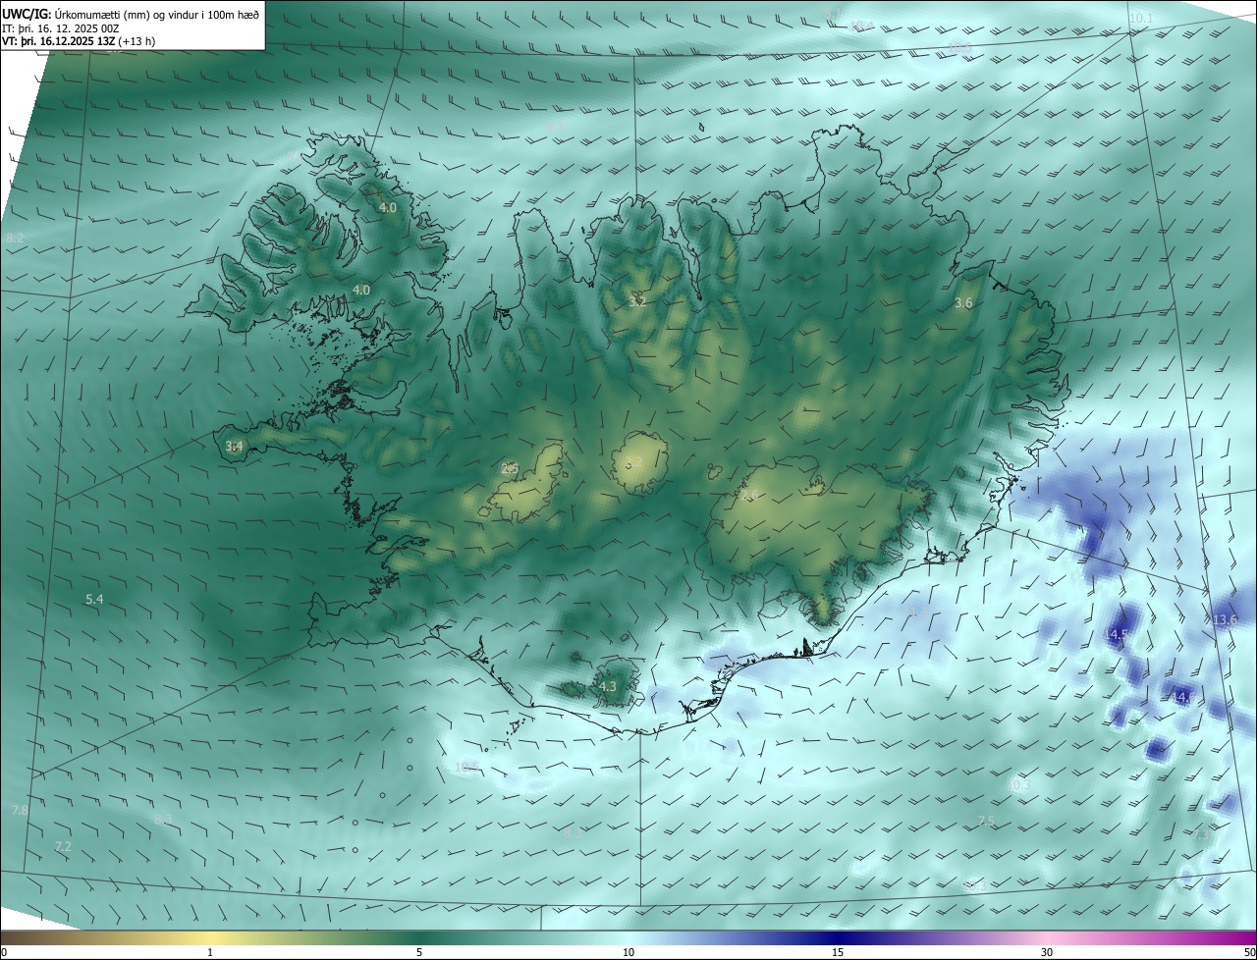Click the tick labeled 1 on the color scale
The width and height of the screenshot is (1257, 960).
point(210,952)
